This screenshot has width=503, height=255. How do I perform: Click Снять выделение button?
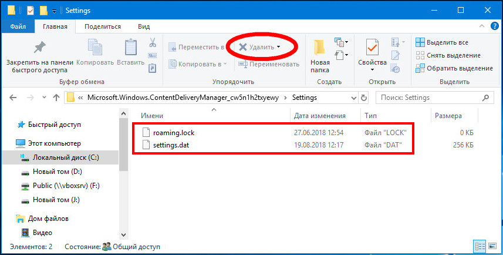click(448, 55)
